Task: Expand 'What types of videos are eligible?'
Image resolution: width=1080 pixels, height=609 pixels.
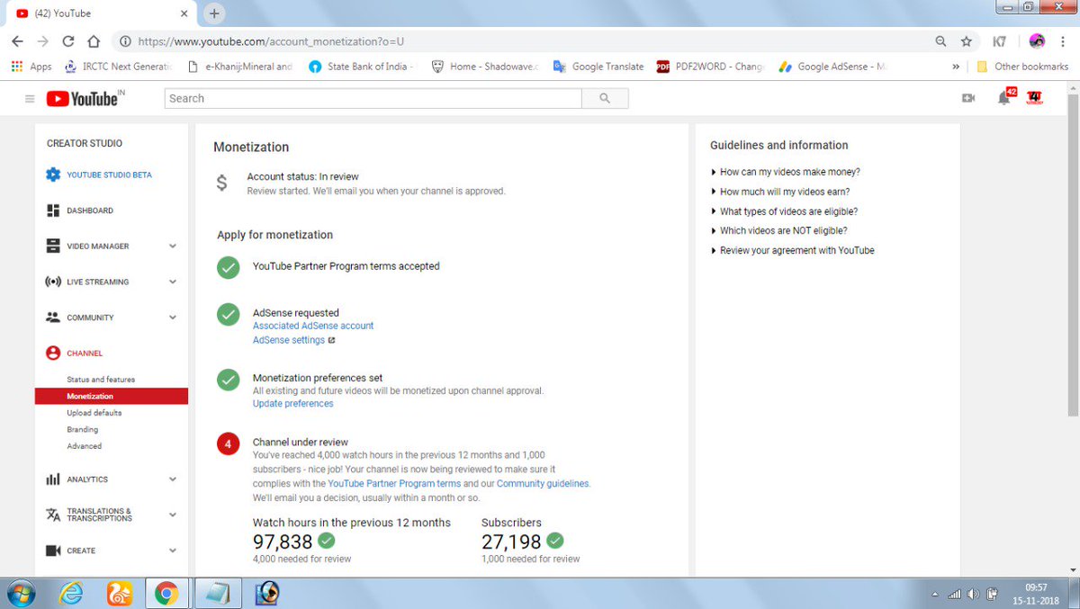Action: click(784, 211)
